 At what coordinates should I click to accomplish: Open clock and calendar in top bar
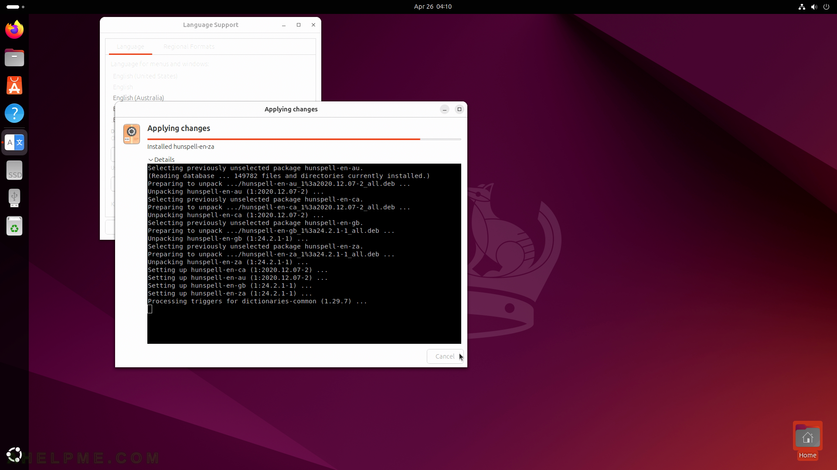pos(432,7)
